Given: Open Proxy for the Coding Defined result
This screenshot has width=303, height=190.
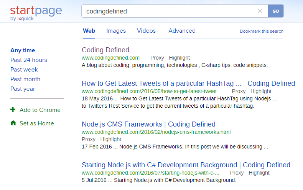Looking at the screenshot, I should point(157,58).
